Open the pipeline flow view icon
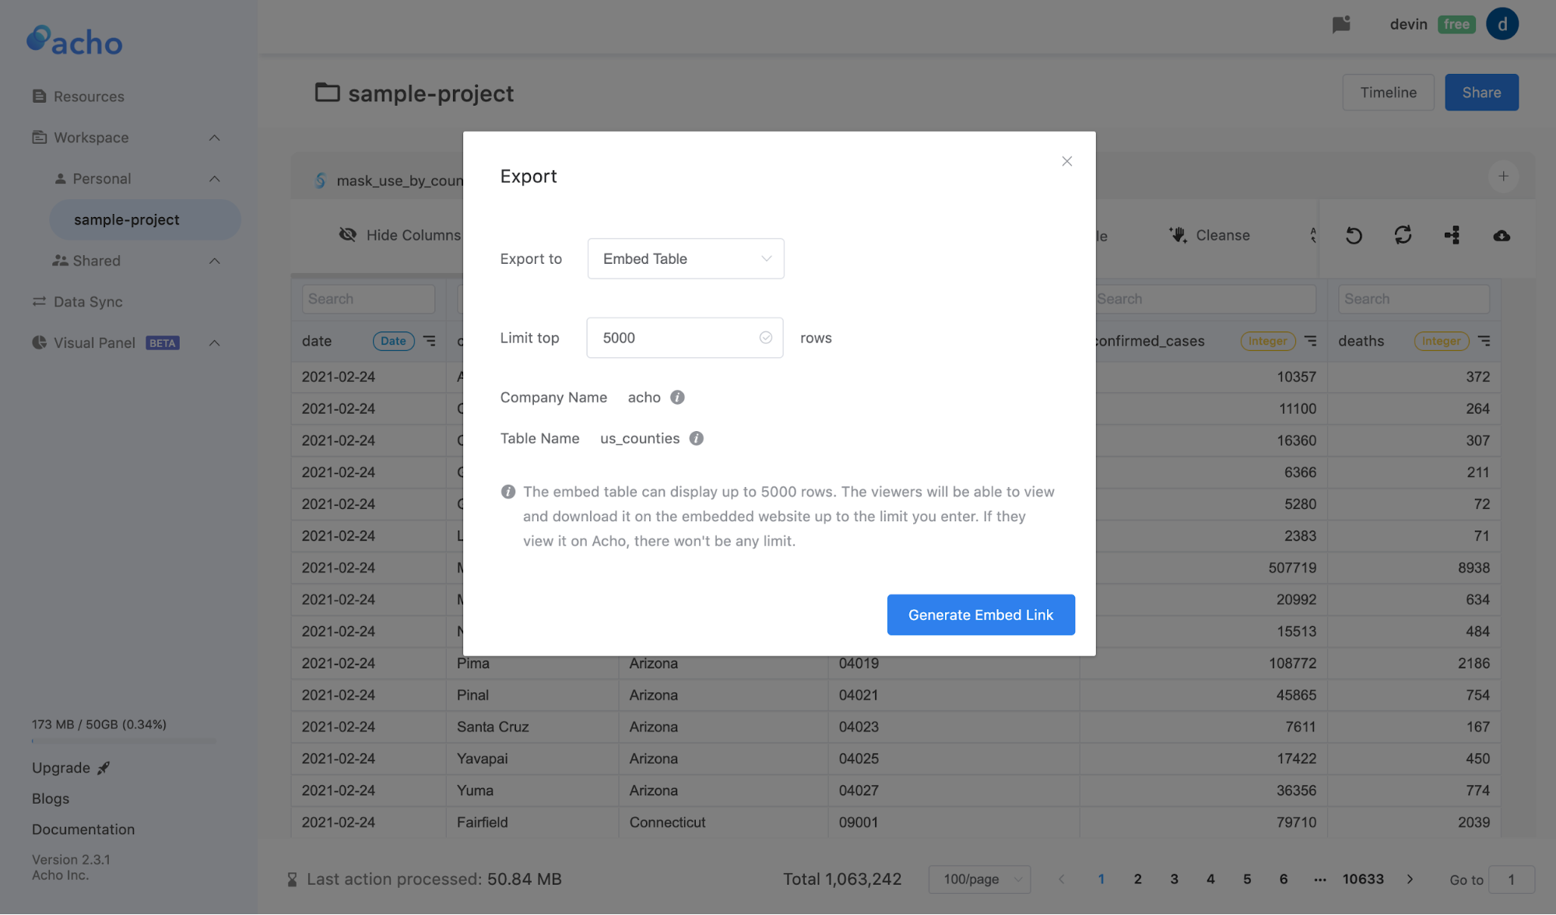This screenshot has width=1556, height=915. (1452, 234)
